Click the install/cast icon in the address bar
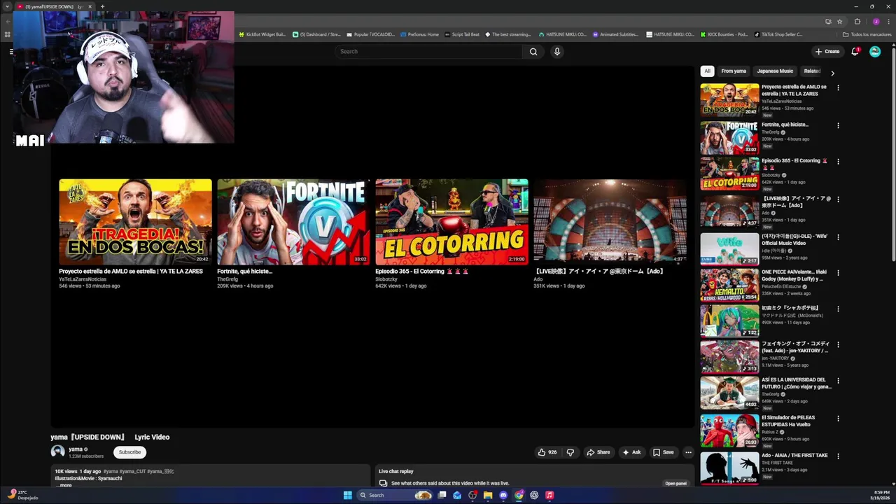Image resolution: width=896 pixels, height=504 pixels. click(x=828, y=21)
